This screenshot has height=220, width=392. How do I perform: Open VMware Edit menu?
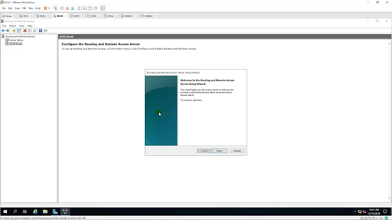tap(10, 8)
